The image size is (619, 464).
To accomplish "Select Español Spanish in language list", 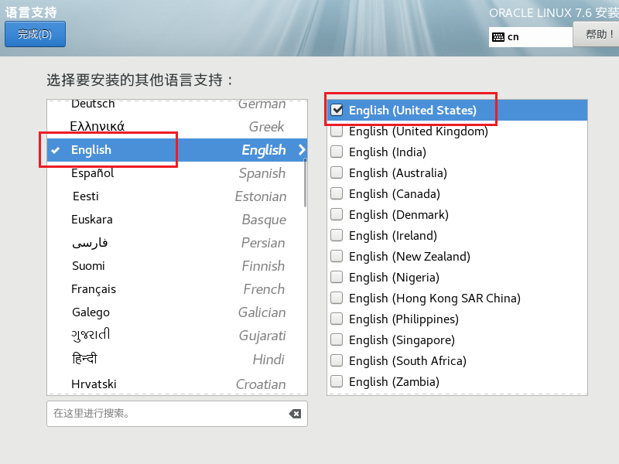I will coord(176,173).
